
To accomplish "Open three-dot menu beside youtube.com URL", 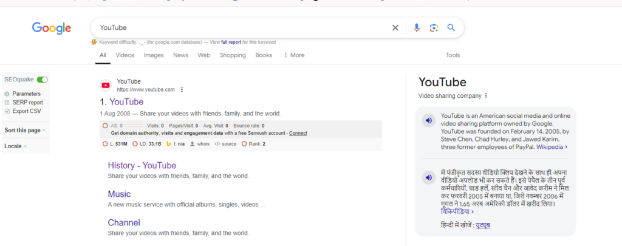I will click(182, 90).
